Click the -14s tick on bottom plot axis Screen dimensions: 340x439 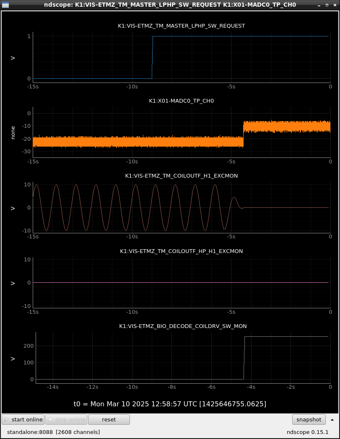[52, 387]
